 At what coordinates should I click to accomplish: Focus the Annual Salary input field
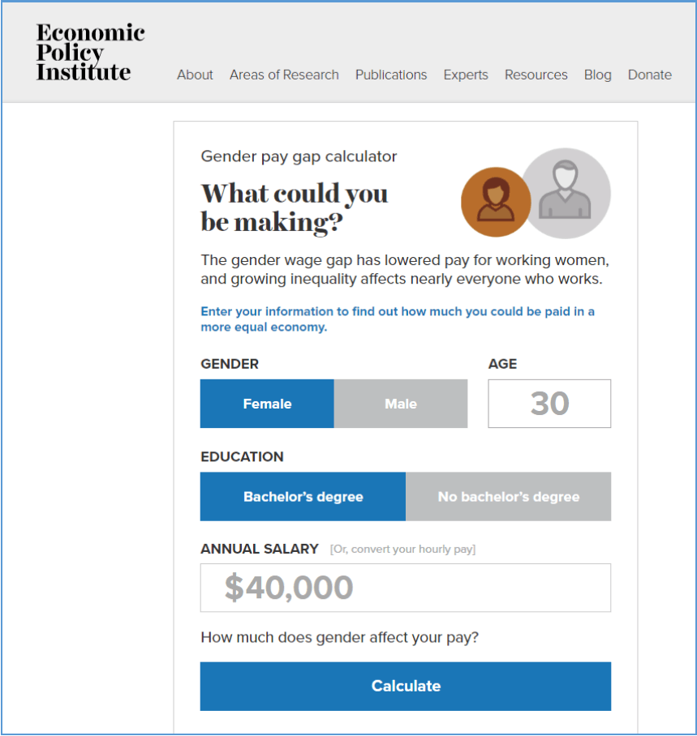[406, 588]
